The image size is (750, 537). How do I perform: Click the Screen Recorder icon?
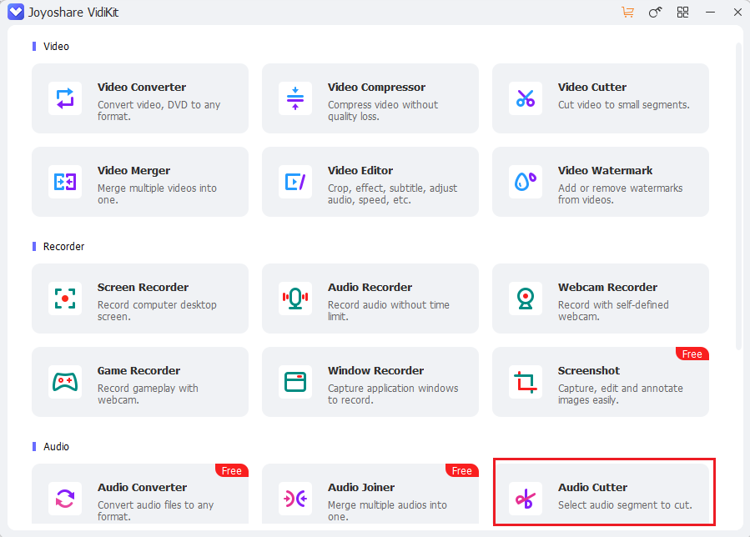(65, 299)
